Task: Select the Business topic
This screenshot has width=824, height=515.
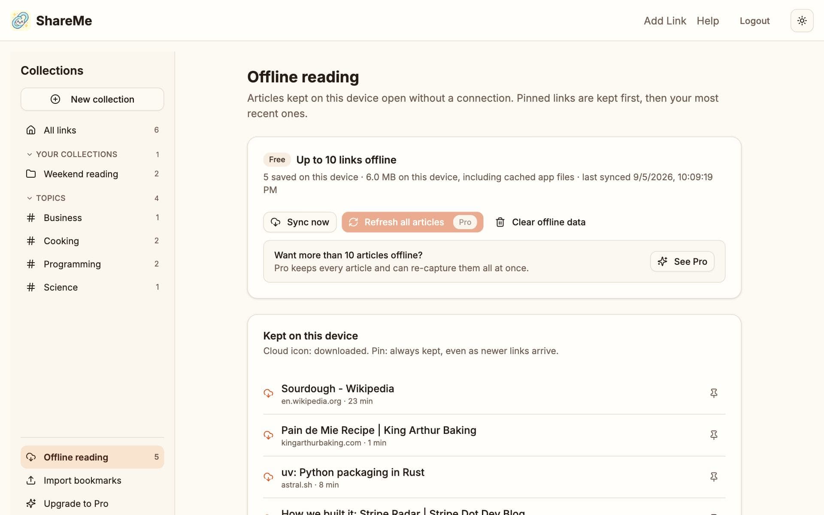Action: coord(92,218)
